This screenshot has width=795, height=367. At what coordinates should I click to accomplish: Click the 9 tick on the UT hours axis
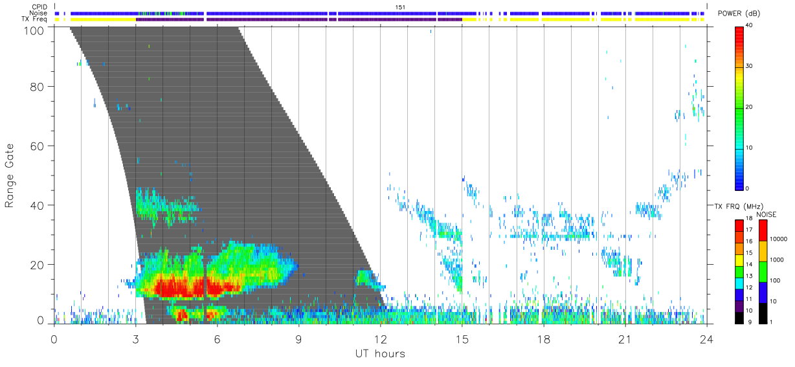click(x=299, y=339)
